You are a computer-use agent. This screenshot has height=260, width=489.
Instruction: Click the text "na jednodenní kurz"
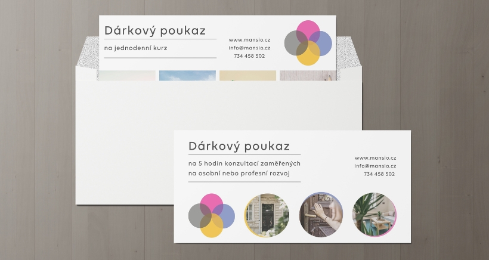135,48
